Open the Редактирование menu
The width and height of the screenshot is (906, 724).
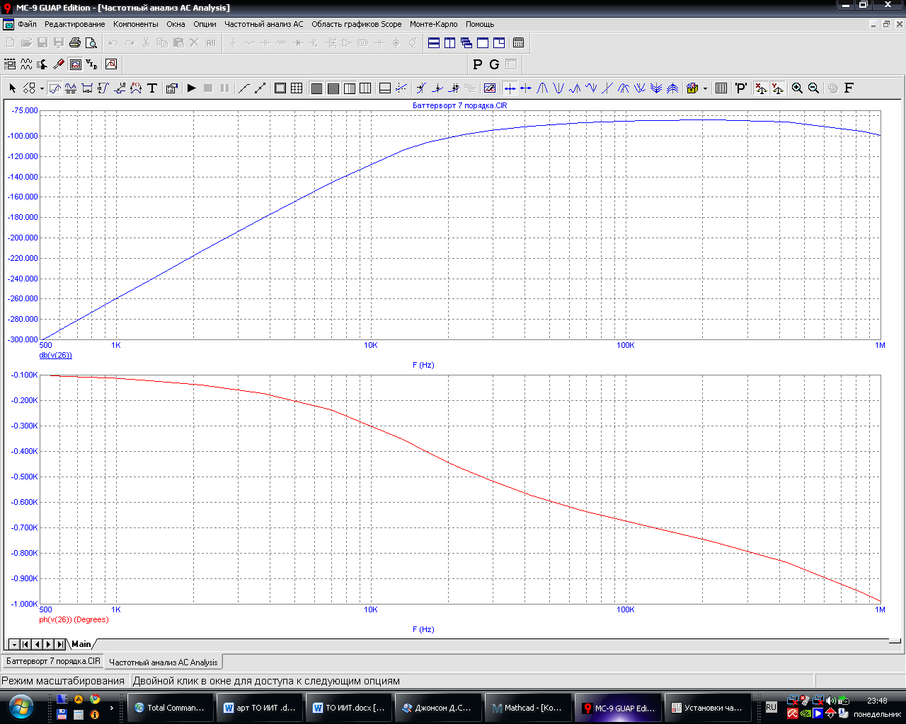click(x=74, y=24)
